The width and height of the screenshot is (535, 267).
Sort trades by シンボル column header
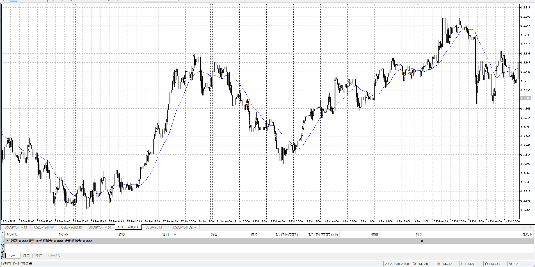click(x=12, y=235)
